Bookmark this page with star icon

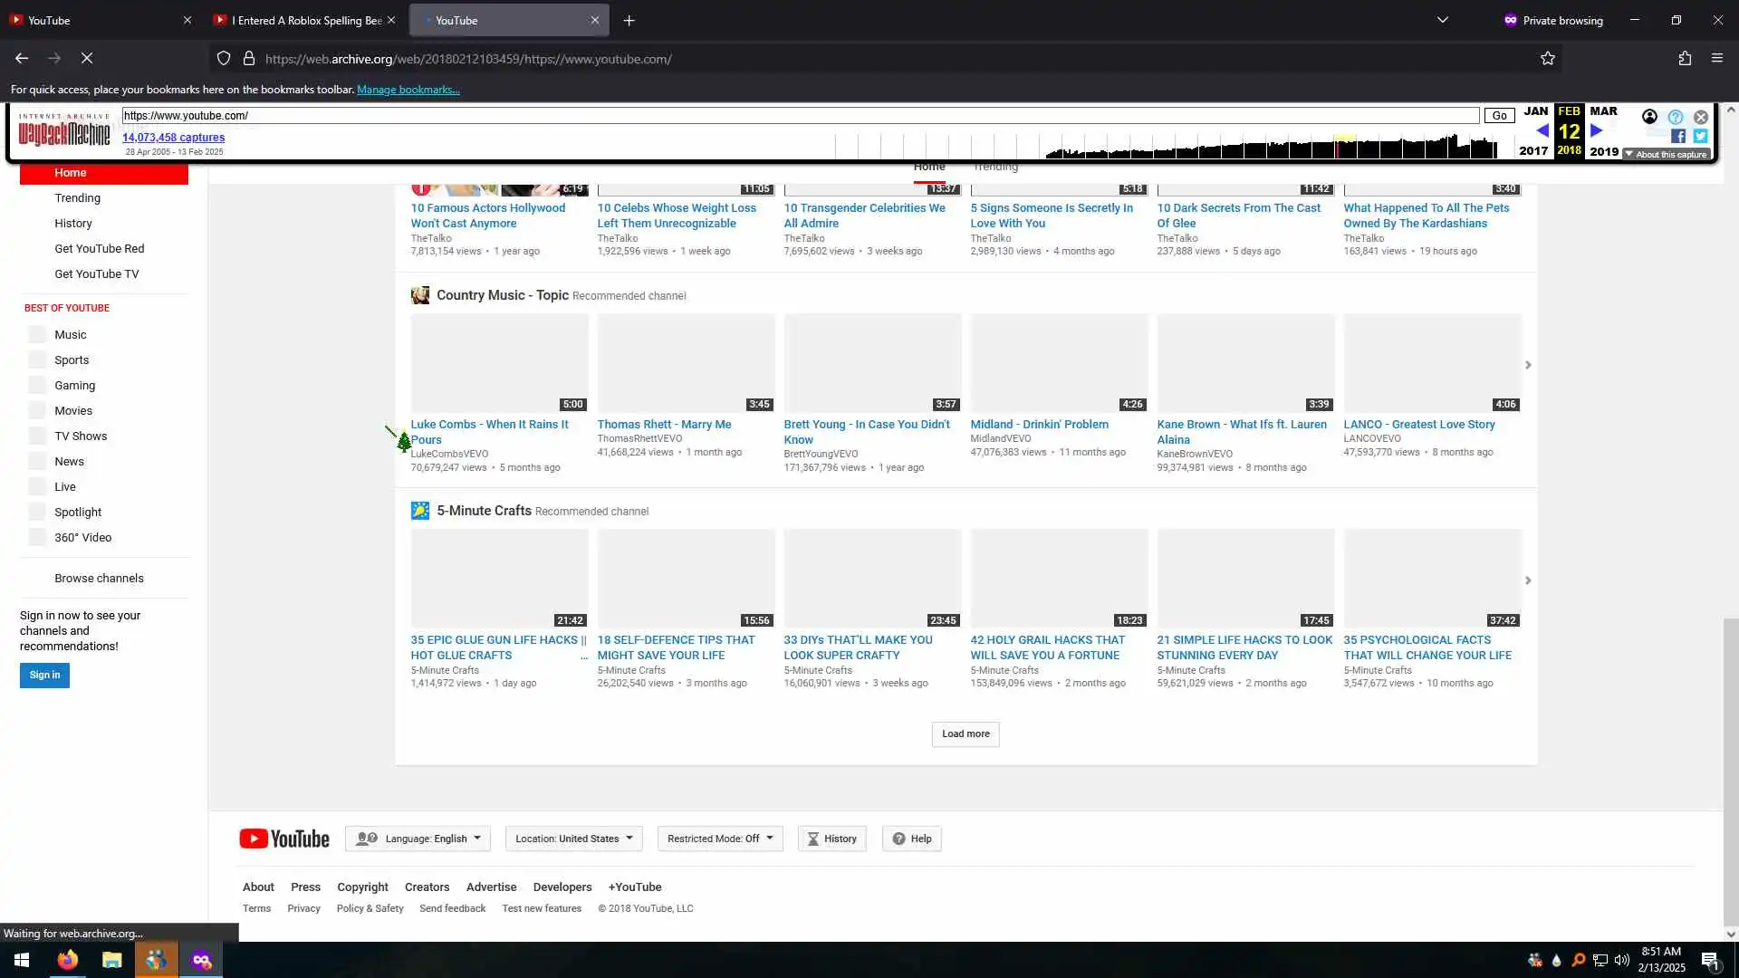coord(1548,59)
